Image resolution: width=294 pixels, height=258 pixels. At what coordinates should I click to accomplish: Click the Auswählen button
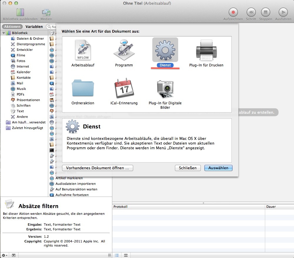(x=218, y=168)
